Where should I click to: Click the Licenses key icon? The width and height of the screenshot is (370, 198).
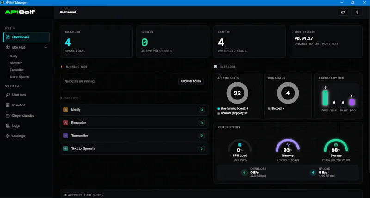click(x=8, y=95)
